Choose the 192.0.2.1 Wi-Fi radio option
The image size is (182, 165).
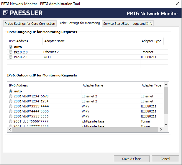pyautogui.click(x=11, y=57)
